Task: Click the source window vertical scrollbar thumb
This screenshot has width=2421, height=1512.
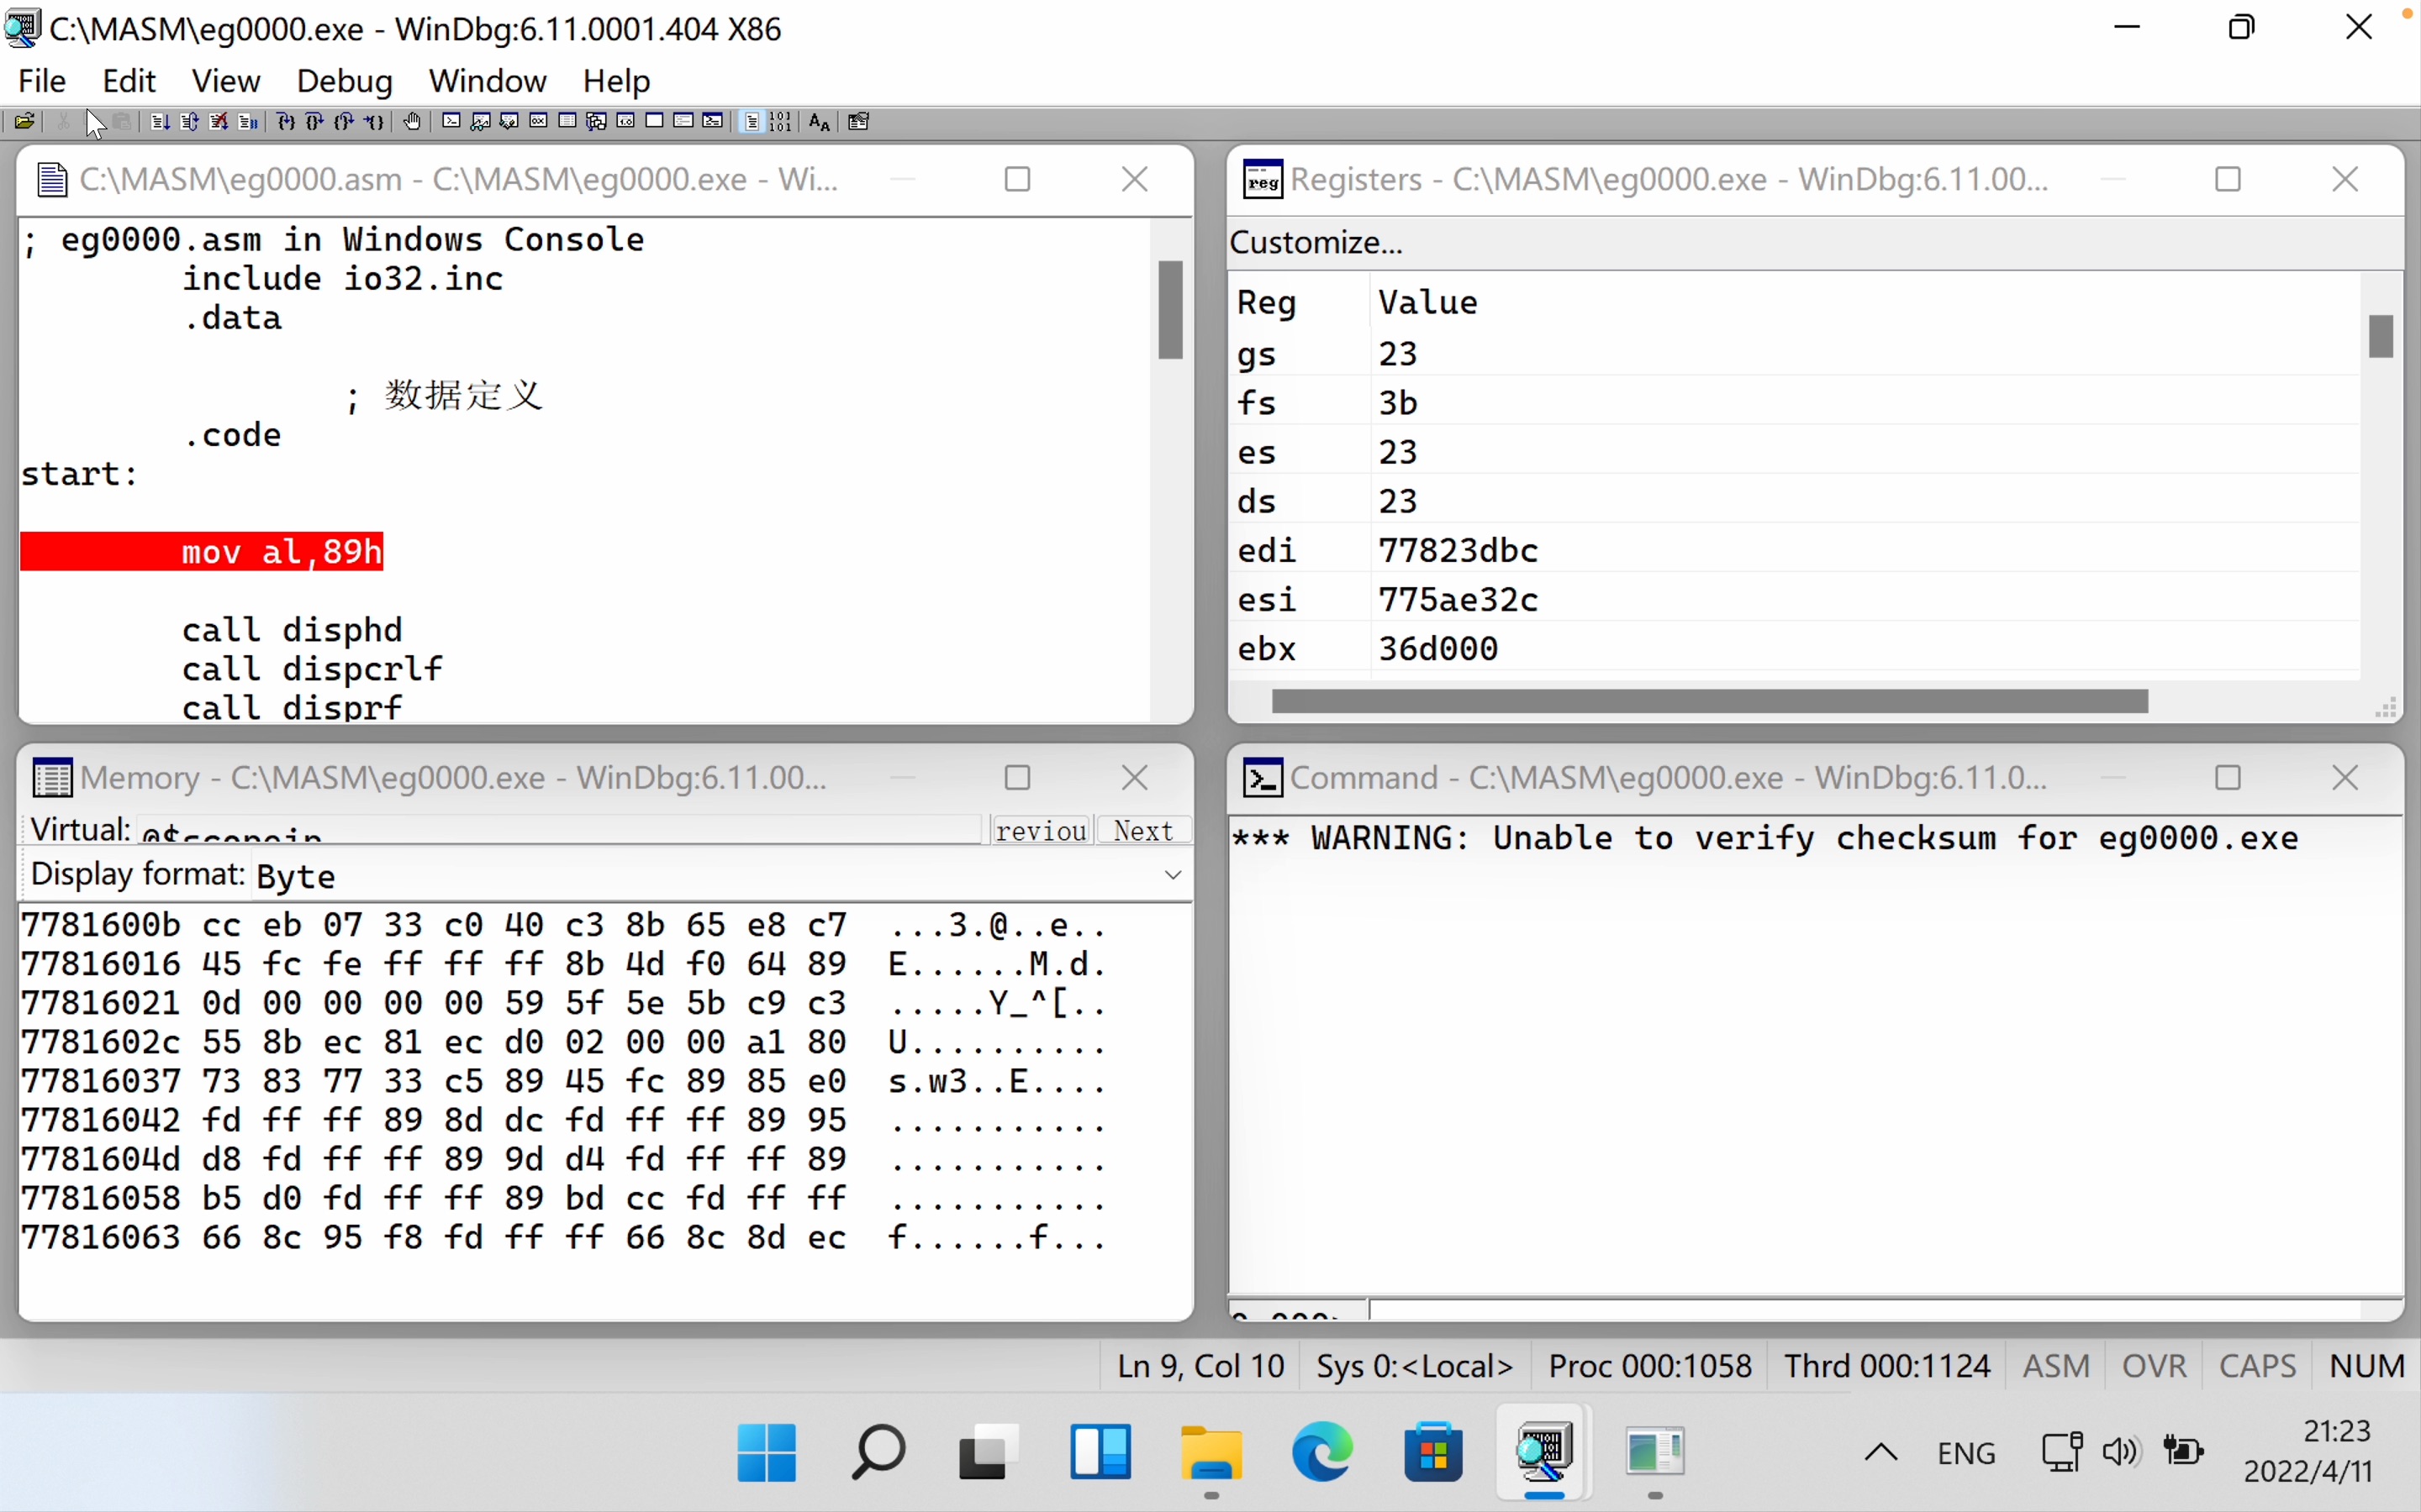Action: (1170, 309)
